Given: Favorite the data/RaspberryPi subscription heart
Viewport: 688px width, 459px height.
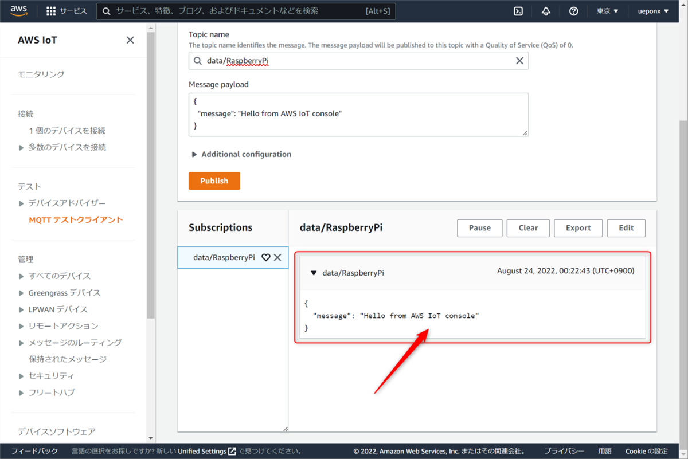Looking at the screenshot, I should 265,257.
